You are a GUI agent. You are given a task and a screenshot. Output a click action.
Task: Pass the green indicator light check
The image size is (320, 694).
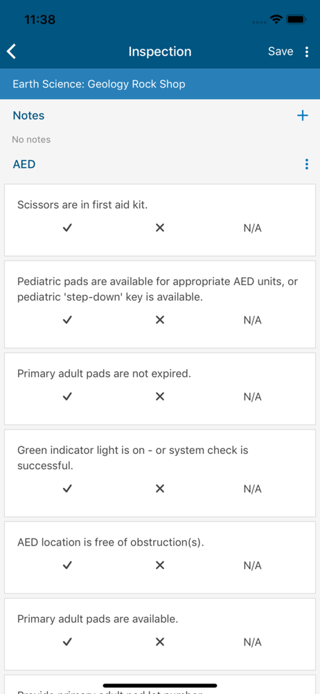pyautogui.click(x=67, y=489)
